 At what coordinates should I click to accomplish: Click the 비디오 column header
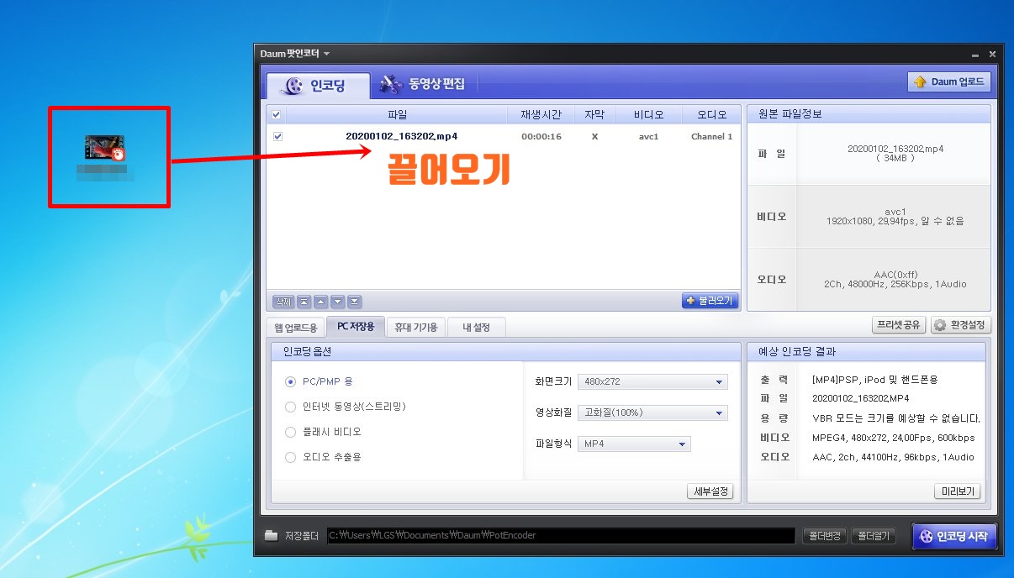click(x=648, y=114)
